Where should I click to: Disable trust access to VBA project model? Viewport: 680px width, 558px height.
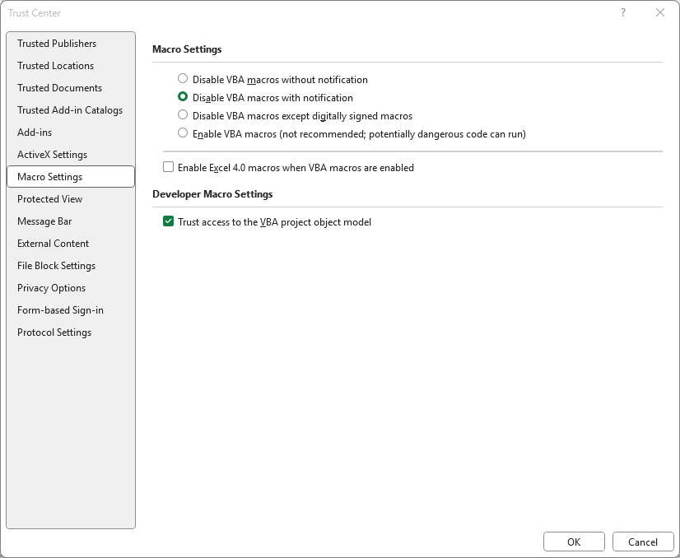pos(168,221)
